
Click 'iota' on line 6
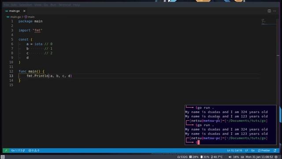tap(38, 44)
